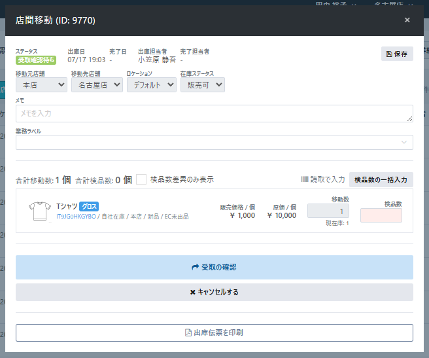Click the 受取確認待ち status badge
Screen dimensions: 429x358
coord(36,60)
